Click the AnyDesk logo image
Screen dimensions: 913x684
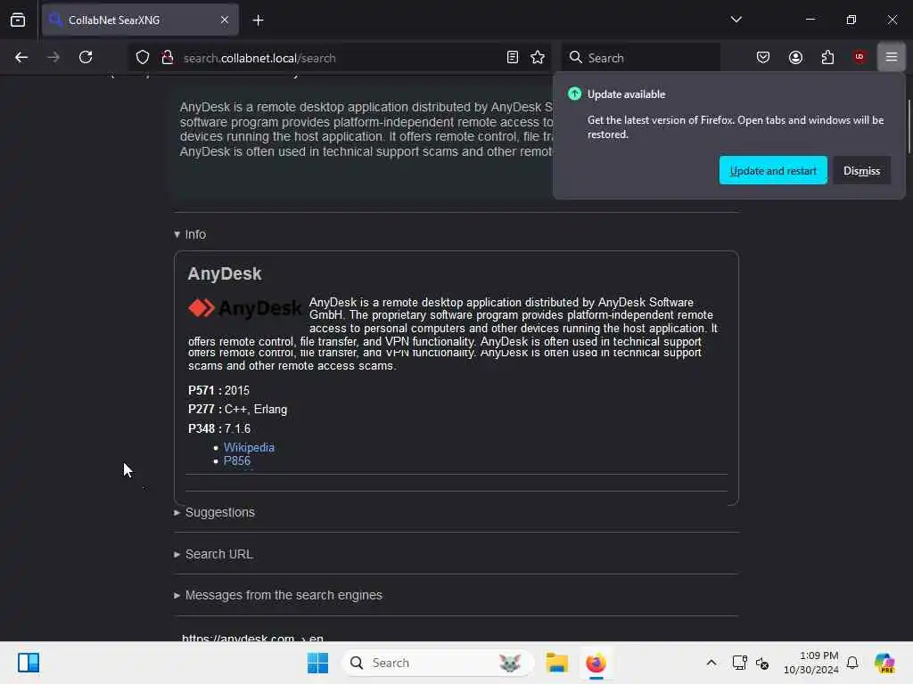pyautogui.click(x=245, y=307)
